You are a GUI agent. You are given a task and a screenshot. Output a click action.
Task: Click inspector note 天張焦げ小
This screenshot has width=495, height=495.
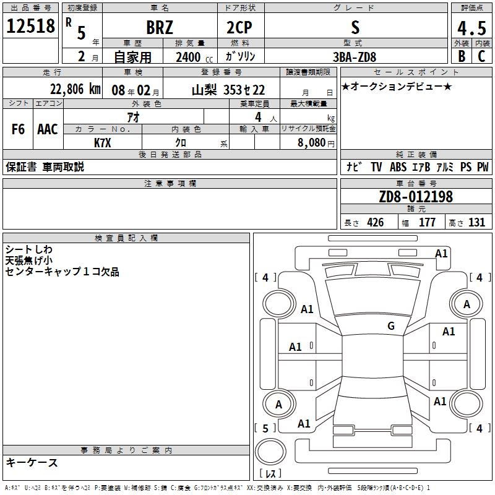(28, 260)
